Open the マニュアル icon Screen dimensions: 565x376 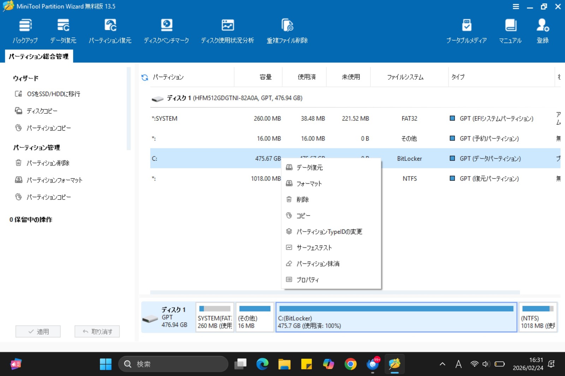pos(510,31)
